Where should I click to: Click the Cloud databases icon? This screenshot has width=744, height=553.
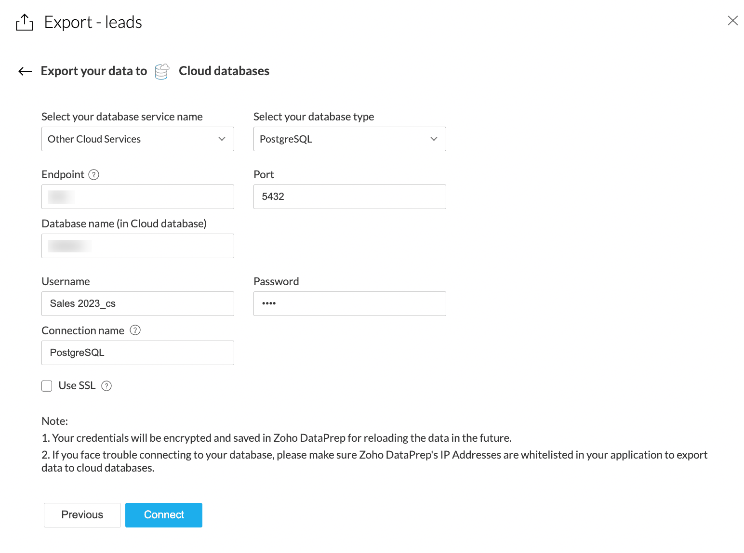pyautogui.click(x=162, y=71)
